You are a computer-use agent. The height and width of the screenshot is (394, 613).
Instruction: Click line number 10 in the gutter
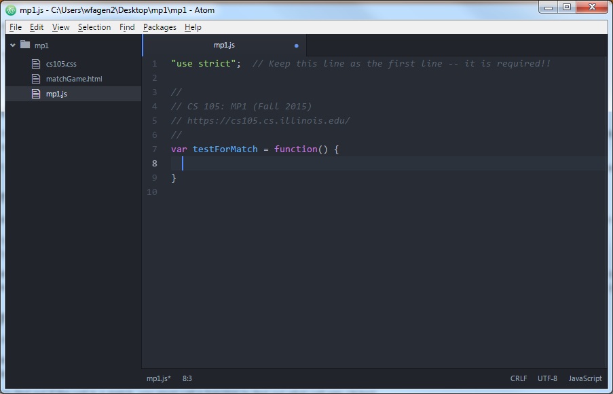pos(152,192)
